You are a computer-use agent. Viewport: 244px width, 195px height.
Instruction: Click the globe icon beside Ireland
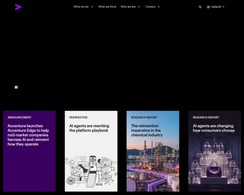(208, 7)
